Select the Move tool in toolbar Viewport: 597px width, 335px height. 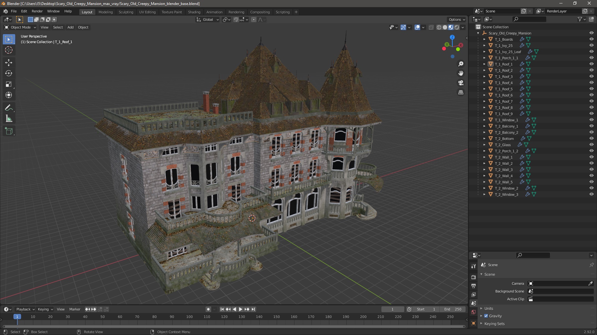click(9, 62)
